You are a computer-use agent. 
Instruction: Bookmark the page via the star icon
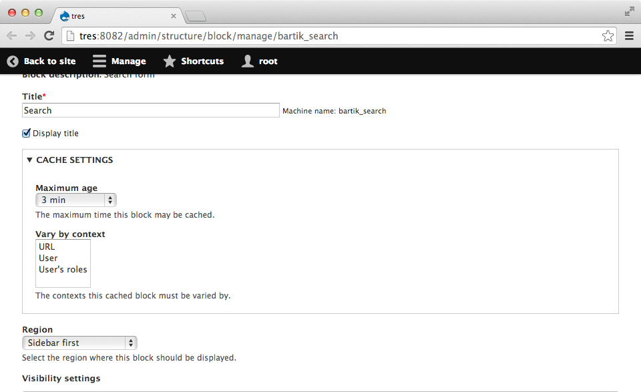tap(608, 36)
